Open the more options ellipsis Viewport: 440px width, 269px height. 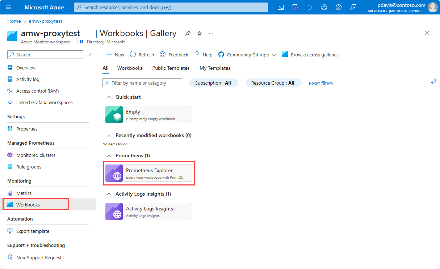tap(211, 33)
